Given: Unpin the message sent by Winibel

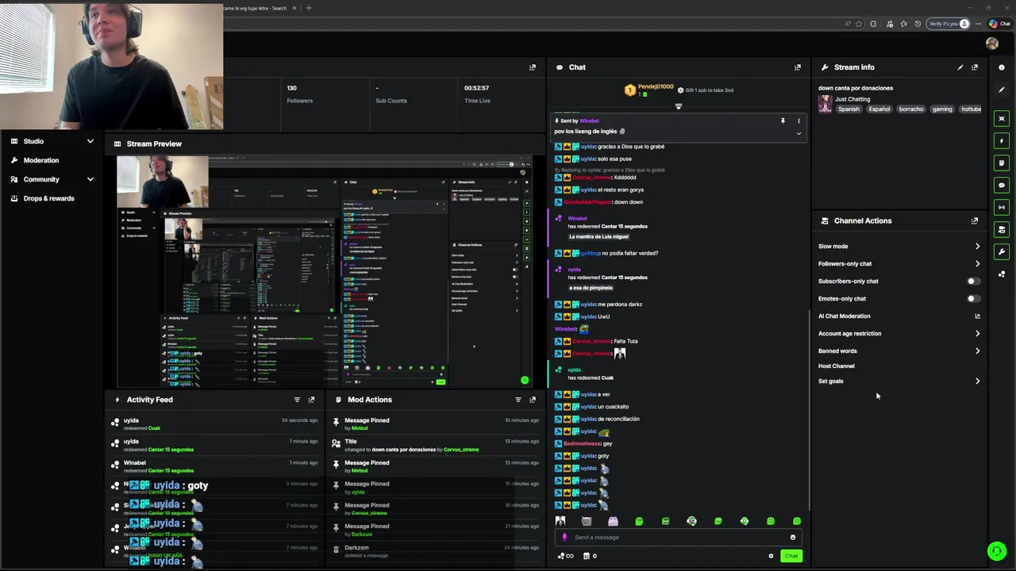Looking at the screenshot, I should pyautogui.click(x=783, y=121).
